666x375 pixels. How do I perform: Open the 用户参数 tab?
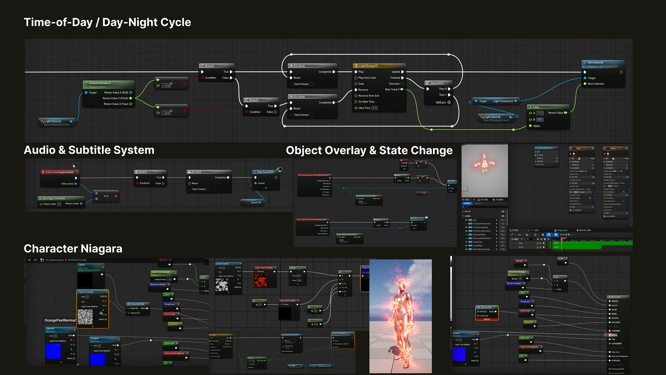tap(483, 200)
